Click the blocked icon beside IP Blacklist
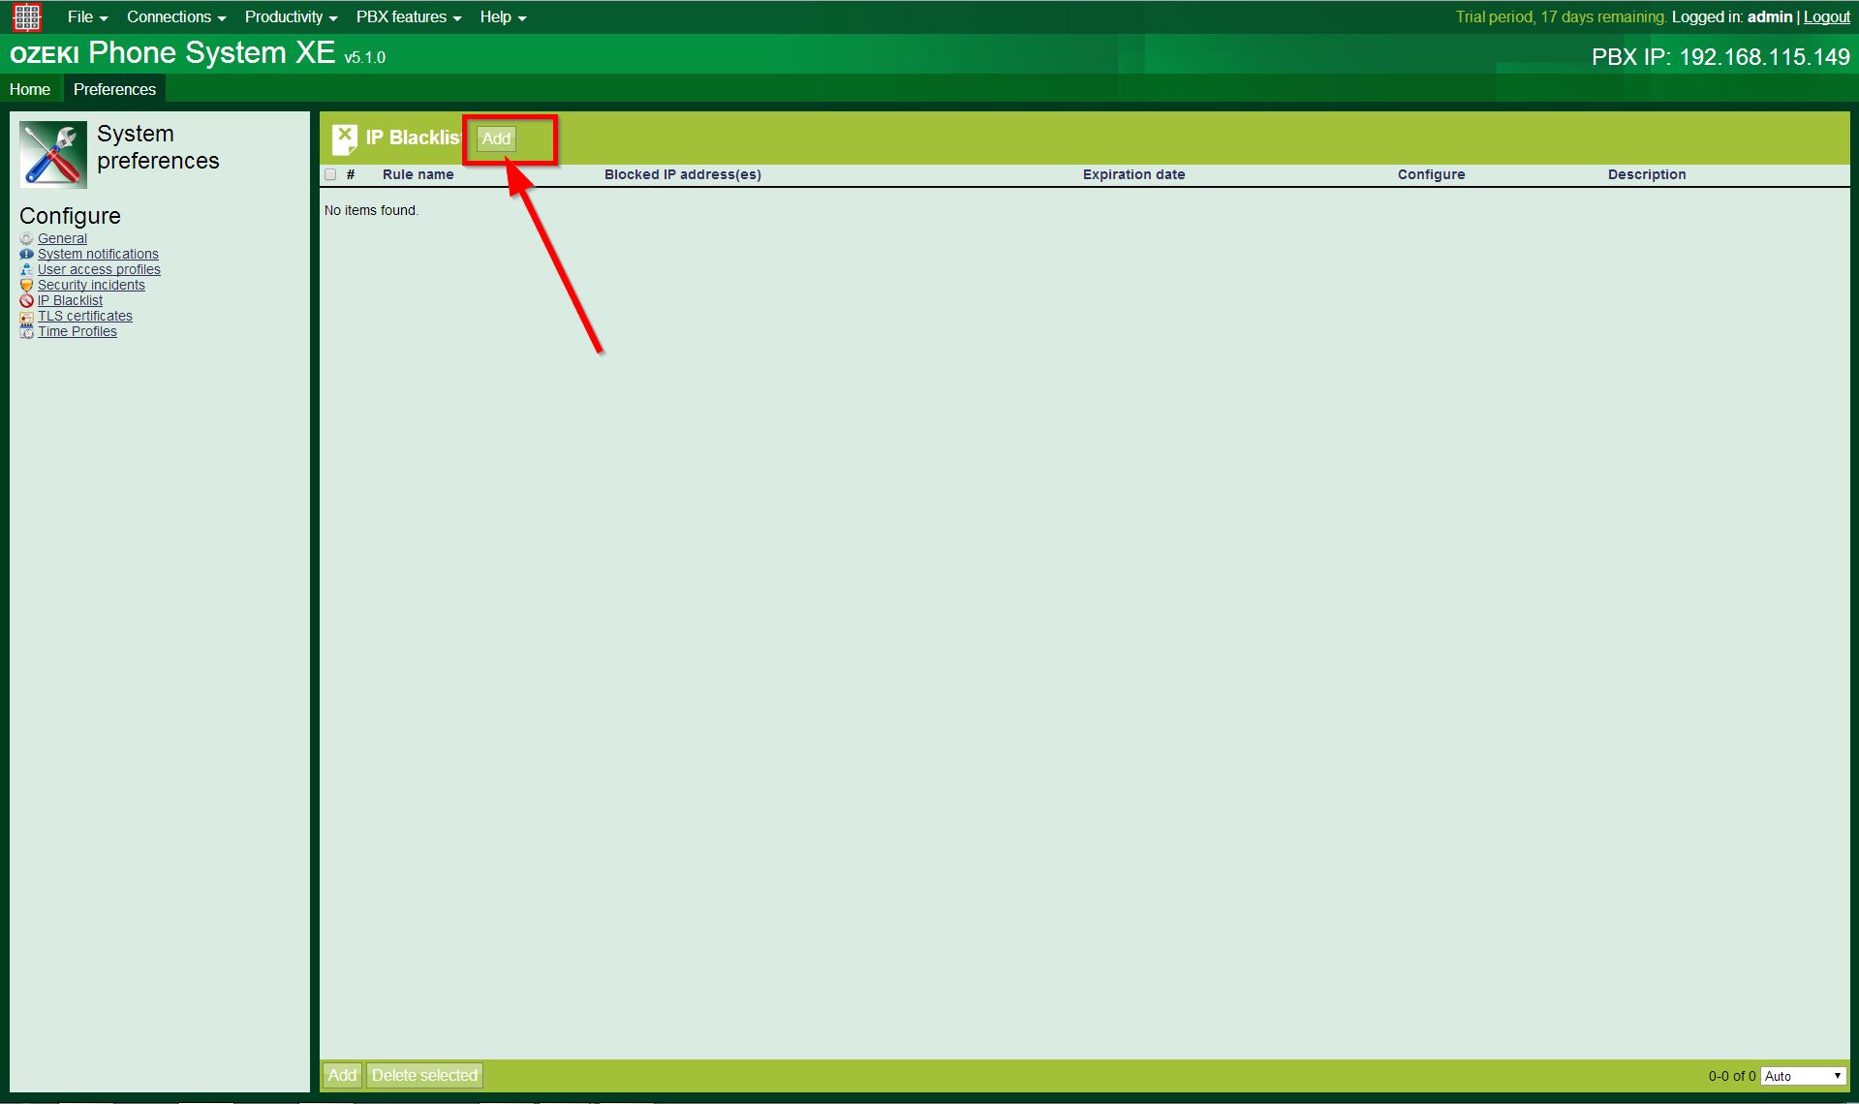The height and width of the screenshot is (1104, 1859). 26,301
